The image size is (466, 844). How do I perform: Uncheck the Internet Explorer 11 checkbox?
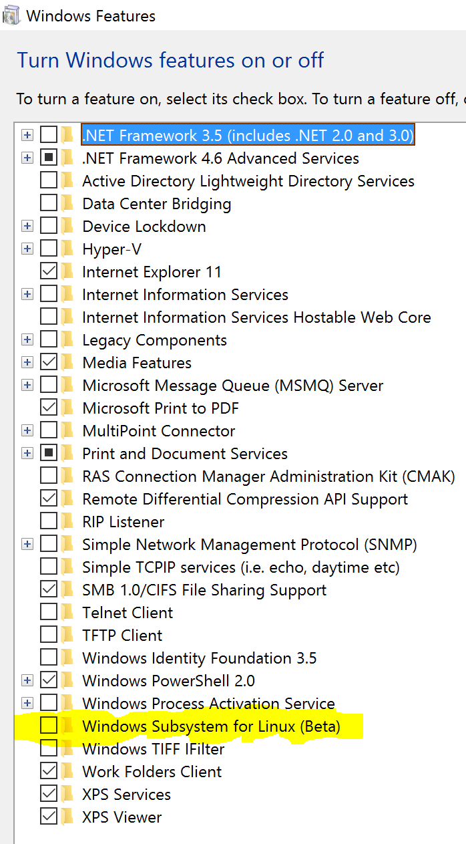(x=49, y=272)
